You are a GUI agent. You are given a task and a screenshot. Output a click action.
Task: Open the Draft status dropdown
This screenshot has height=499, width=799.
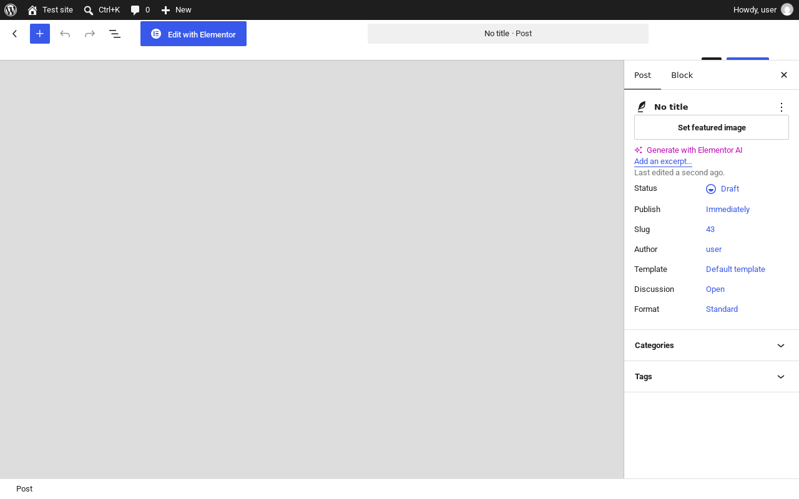pos(723,189)
